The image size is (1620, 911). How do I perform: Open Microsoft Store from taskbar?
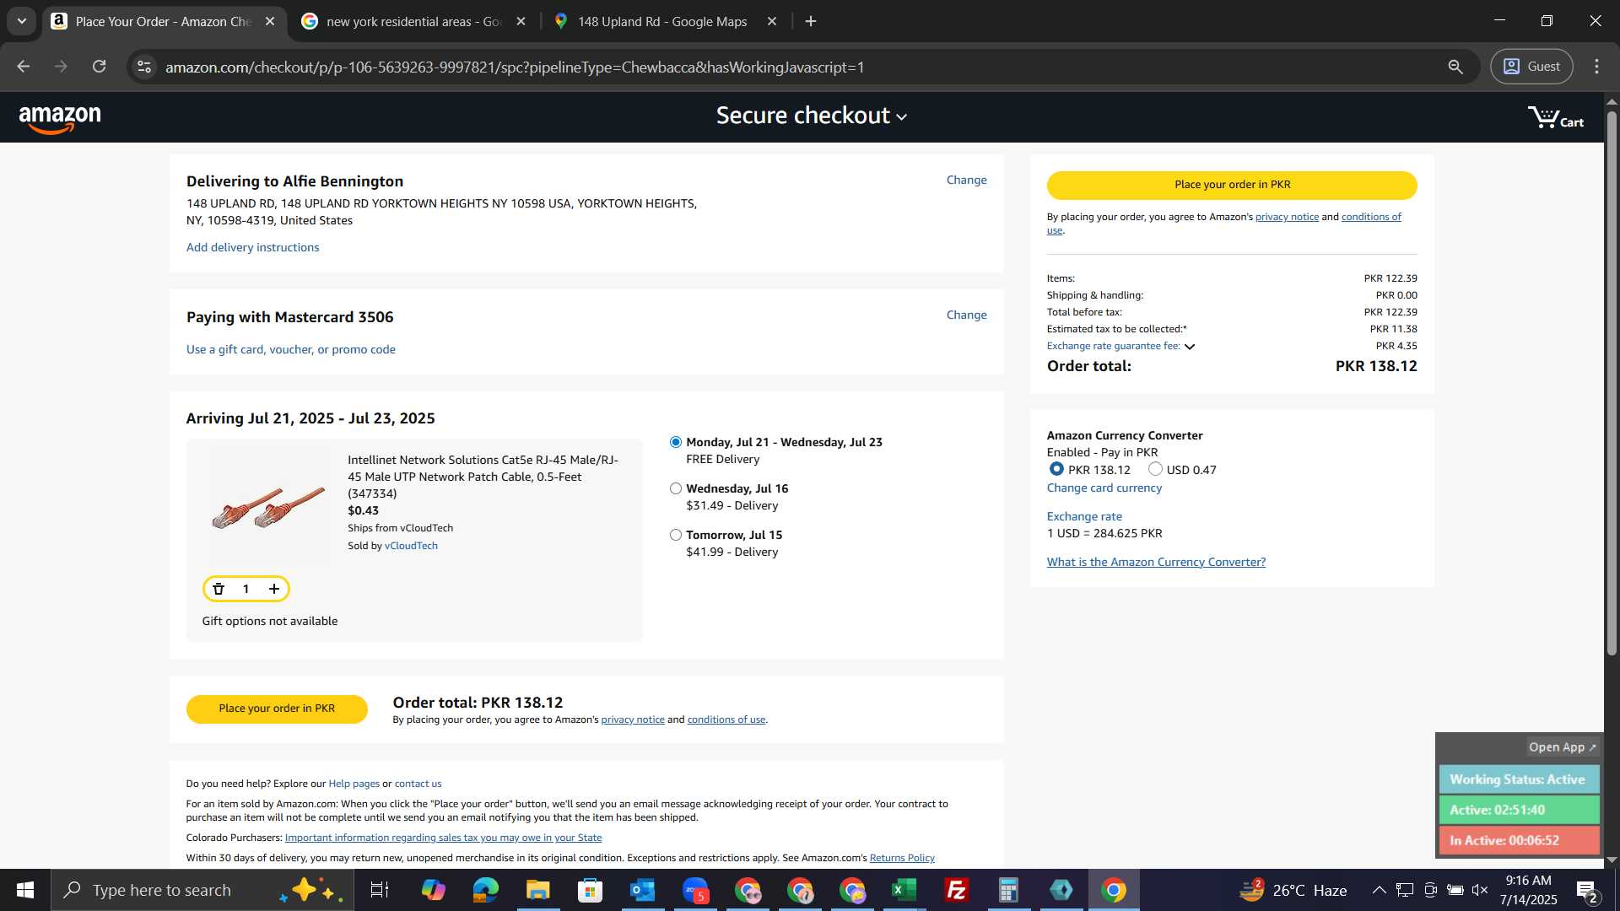tap(590, 890)
